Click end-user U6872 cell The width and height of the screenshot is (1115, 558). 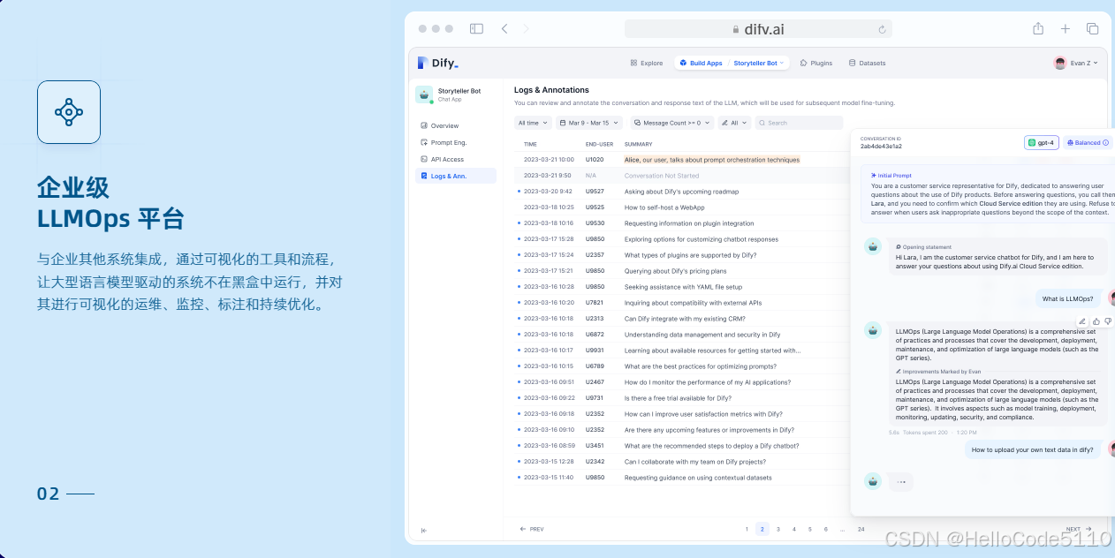coord(595,335)
